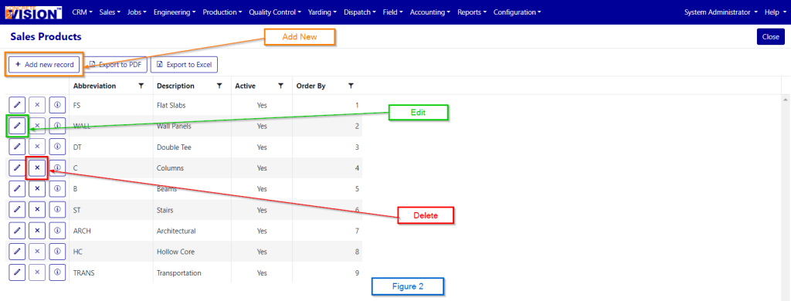Open the Yarding menu
The height and width of the screenshot is (301, 791).
pyautogui.click(x=322, y=12)
